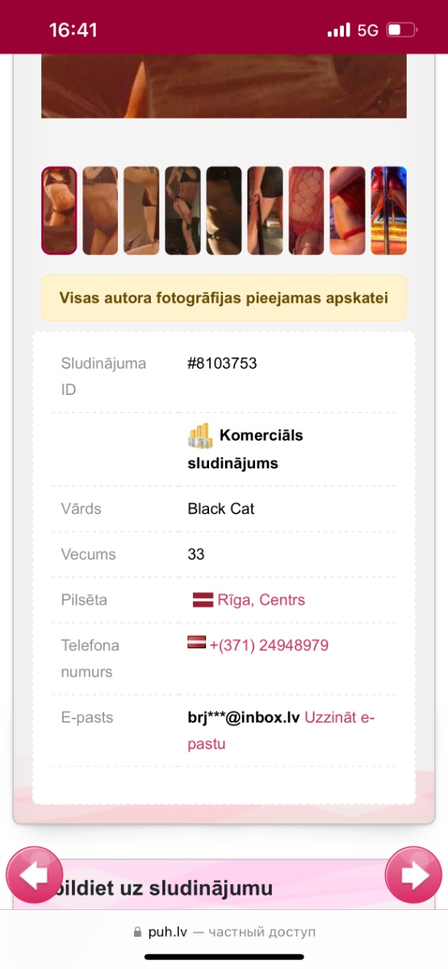Open the second photo thumbnail
The width and height of the screenshot is (448, 969).
(100, 211)
